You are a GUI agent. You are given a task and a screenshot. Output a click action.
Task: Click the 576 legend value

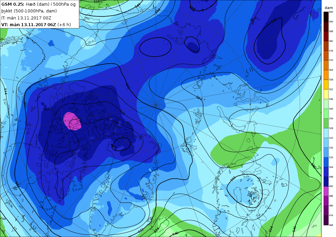tap(331, 51)
